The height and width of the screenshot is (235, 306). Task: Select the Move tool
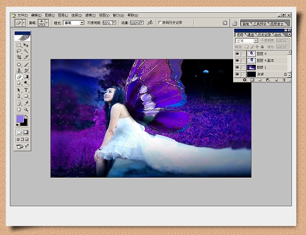click(26, 45)
